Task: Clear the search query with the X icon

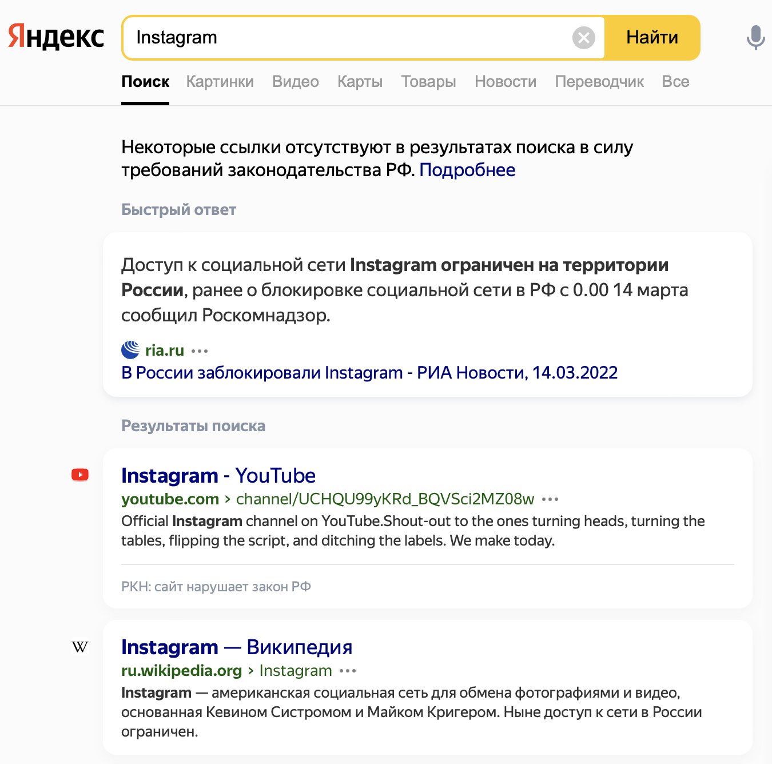Action: pyautogui.click(x=583, y=38)
